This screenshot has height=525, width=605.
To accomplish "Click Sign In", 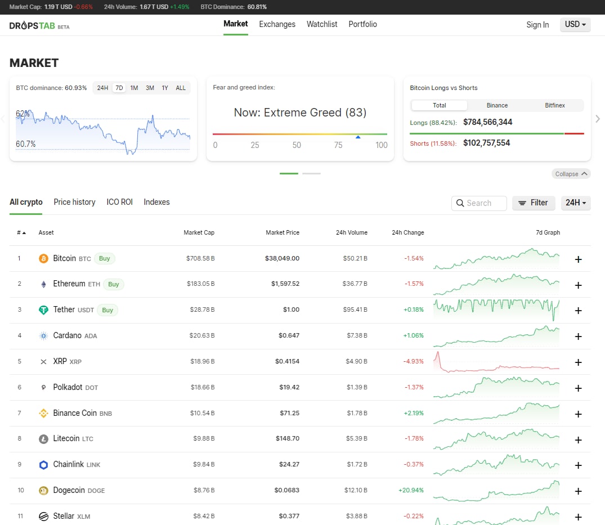I will (537, 25).
